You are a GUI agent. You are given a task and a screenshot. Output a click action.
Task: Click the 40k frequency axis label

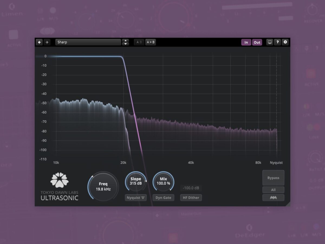point(191,163)
